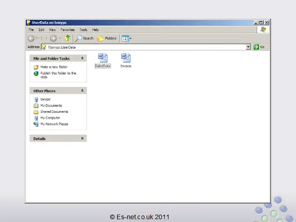Select the Invoice document icon
The image size is (296, 222).
point(125,58)
